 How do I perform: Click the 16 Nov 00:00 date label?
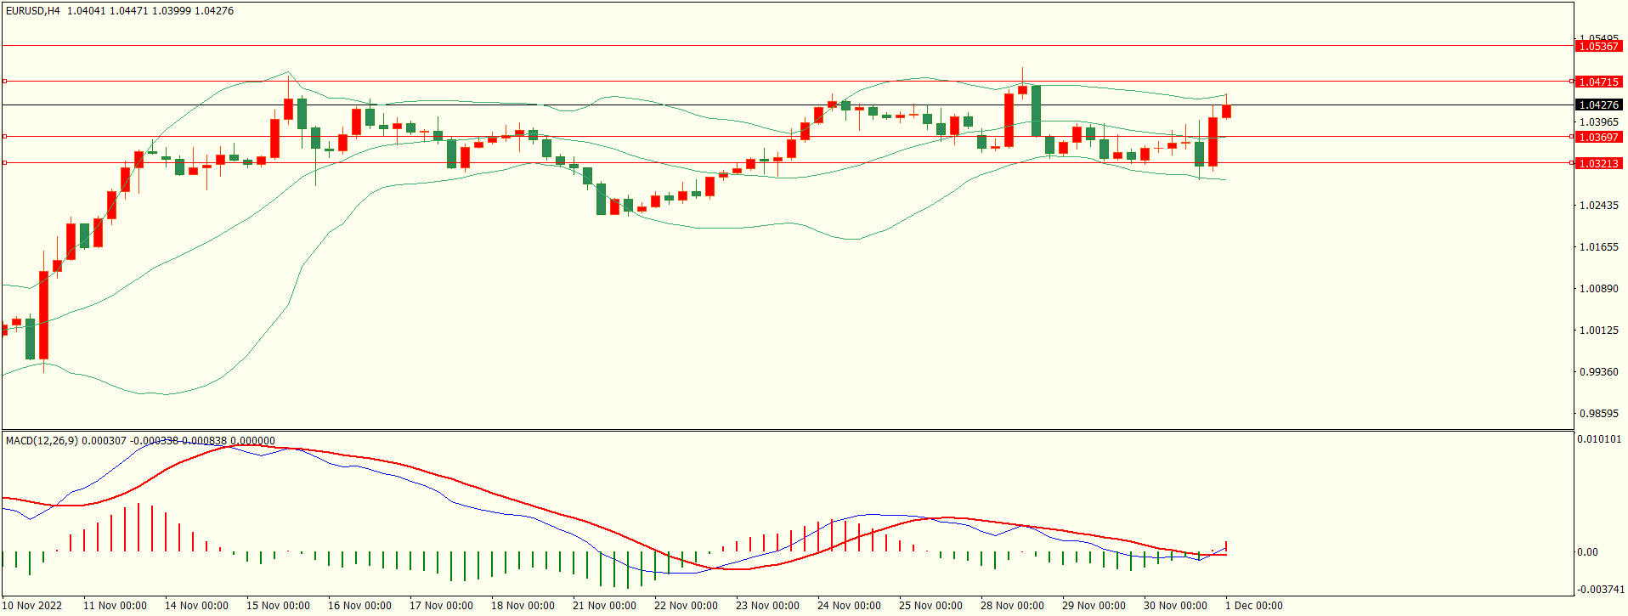pyautogui.click(x=359, y=606)
